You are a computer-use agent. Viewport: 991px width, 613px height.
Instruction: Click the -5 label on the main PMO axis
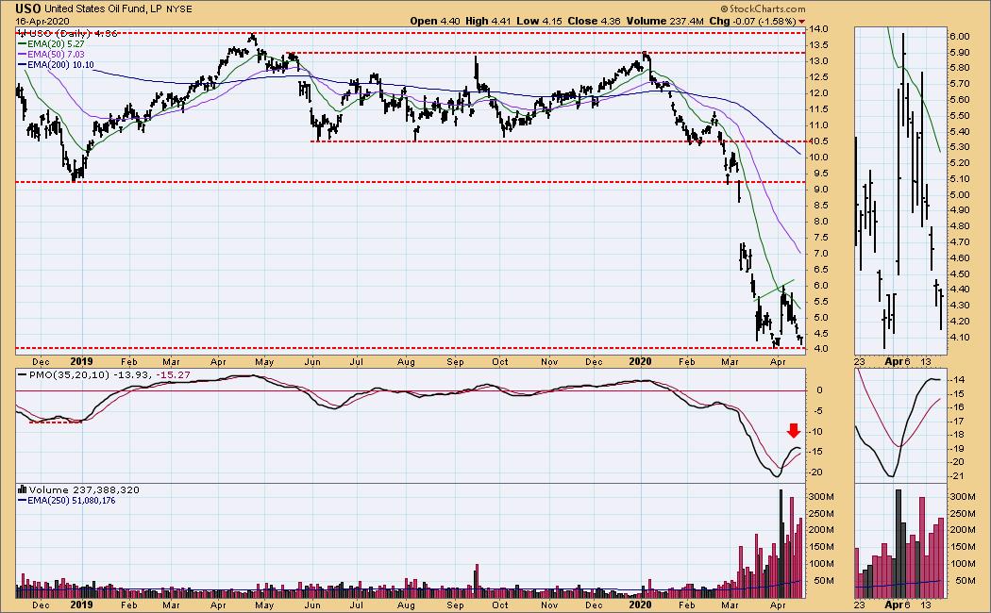(x=819, y=411)
